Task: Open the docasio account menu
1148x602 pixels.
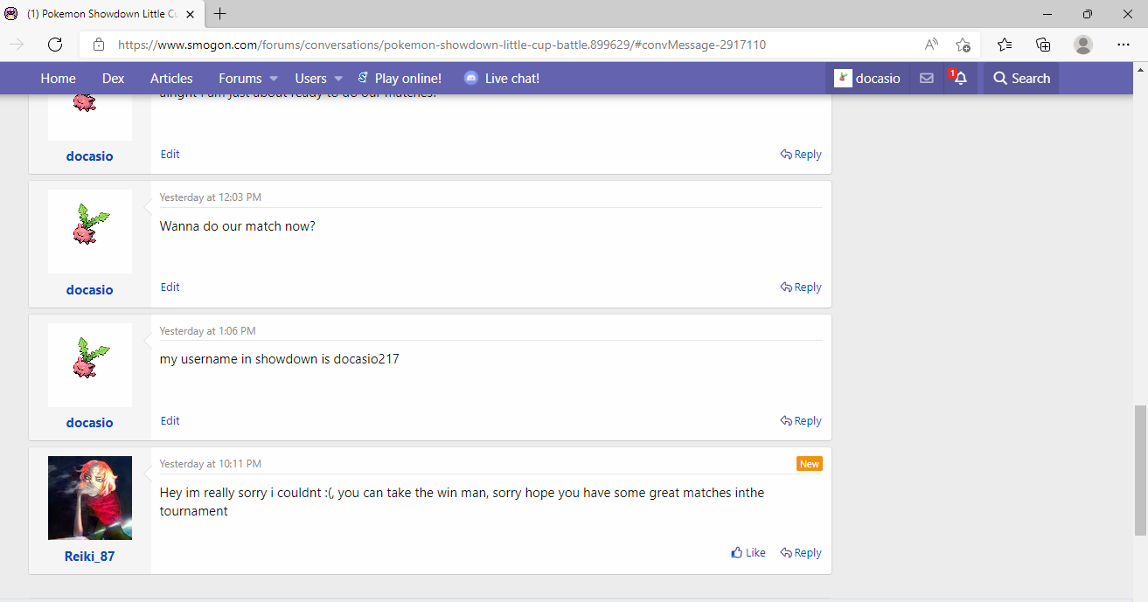Action: [x=867, y=79]
